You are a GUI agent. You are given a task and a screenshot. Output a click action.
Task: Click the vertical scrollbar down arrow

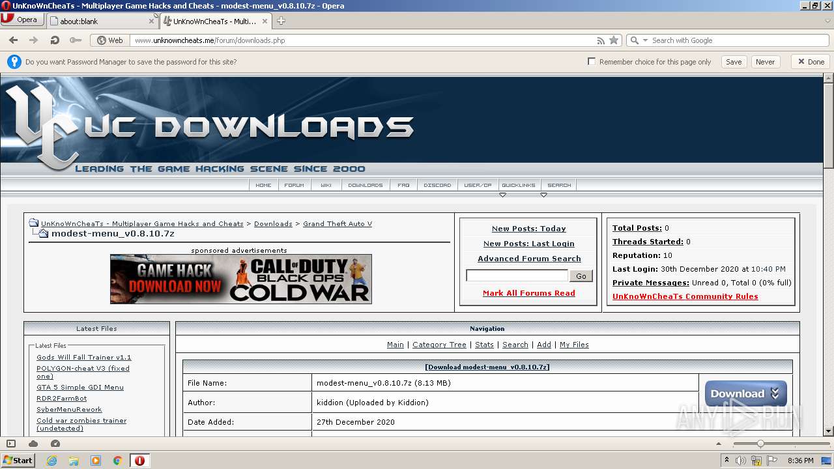[829, 431]
